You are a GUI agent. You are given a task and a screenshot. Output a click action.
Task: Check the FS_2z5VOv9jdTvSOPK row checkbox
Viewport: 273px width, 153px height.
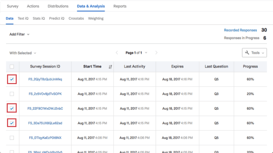[x=12, y=94]
